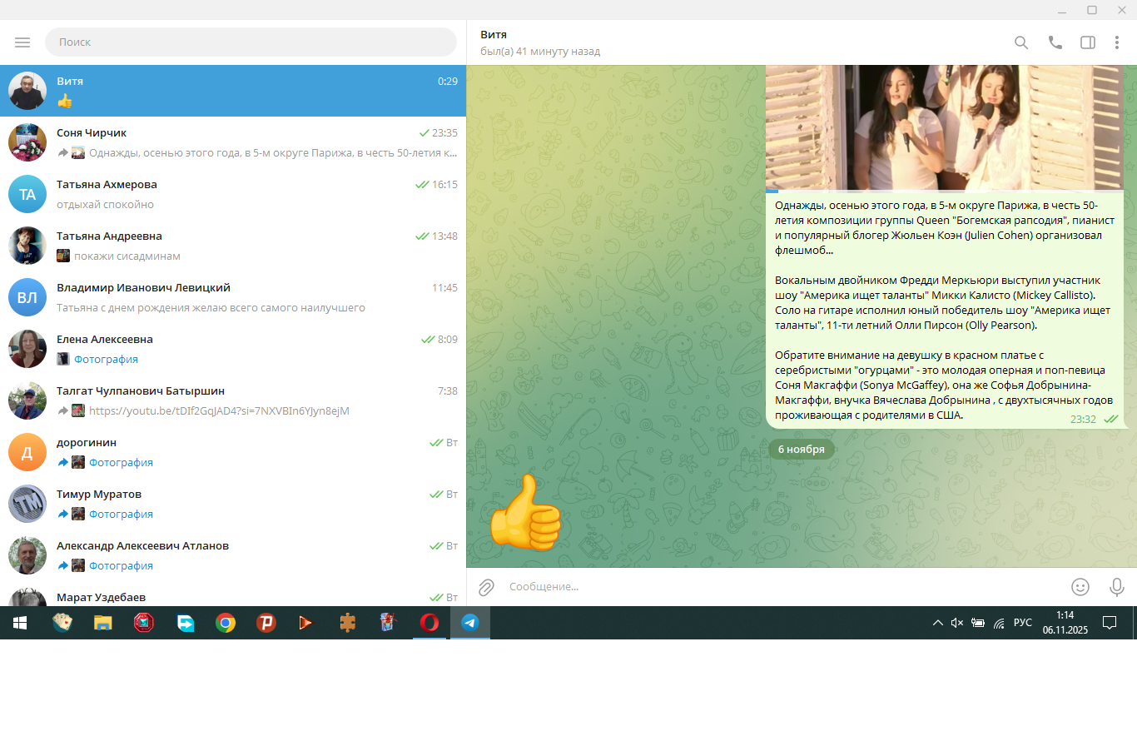Click Елена Алексеевна's avatar photo
Image resolution: width=1137 pixels, height=746 pixels.
(27, 349)
